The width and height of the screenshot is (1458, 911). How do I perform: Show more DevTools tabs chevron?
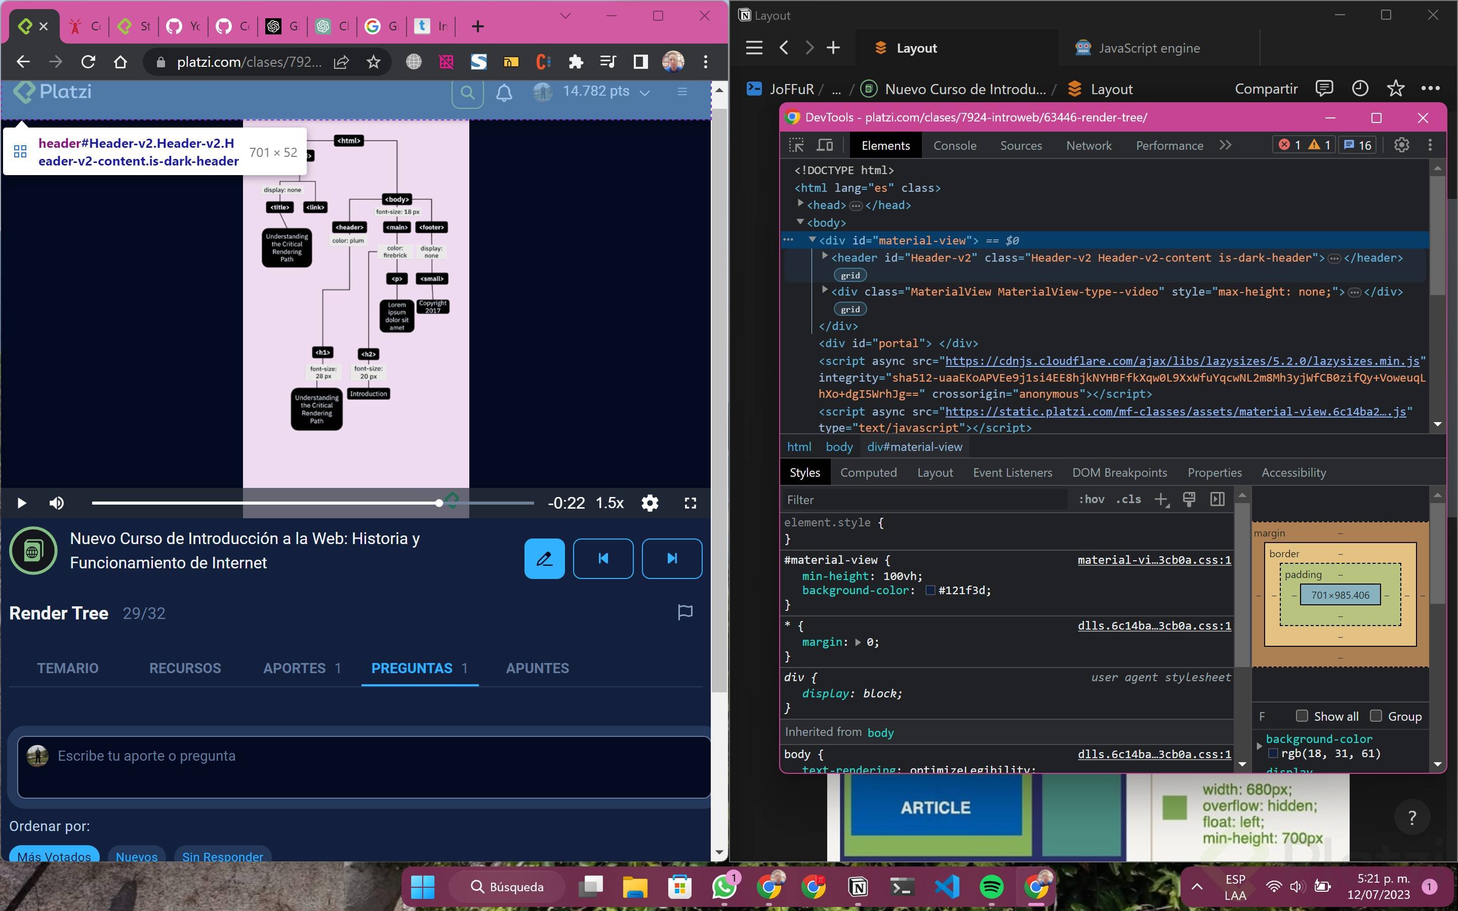pos(1226,145)
